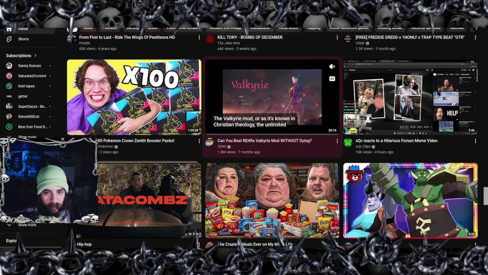Select Resident Evil Village filter chip
488x275 pixels.
[225, 28]
